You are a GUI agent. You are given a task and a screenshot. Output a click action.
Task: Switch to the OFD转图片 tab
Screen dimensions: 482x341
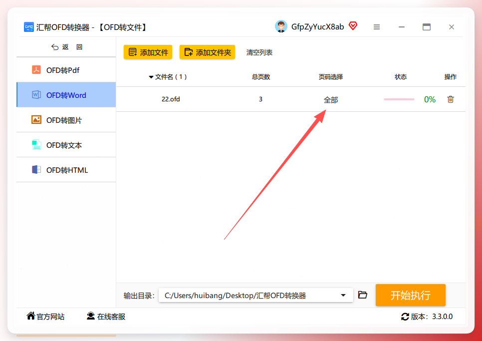[x=66, y=120]
